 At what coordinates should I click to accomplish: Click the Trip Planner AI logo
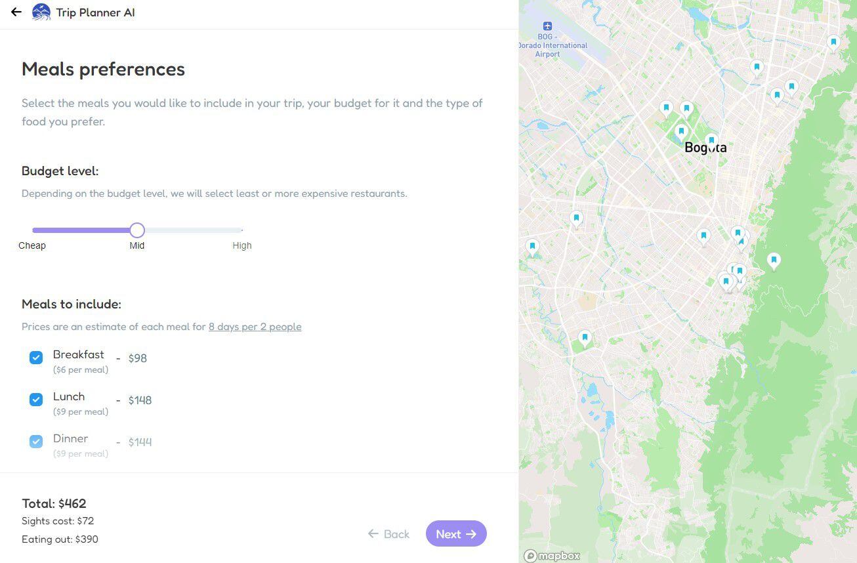coord(41,12)
